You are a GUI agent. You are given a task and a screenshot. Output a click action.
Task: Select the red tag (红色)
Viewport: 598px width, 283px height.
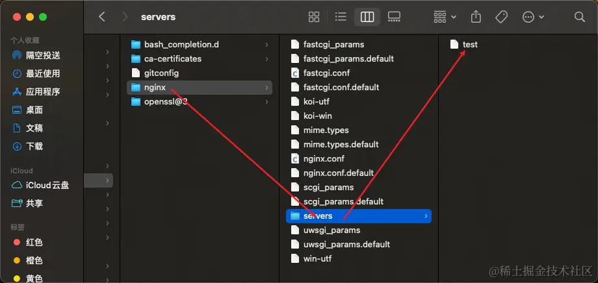pos(27,242)
